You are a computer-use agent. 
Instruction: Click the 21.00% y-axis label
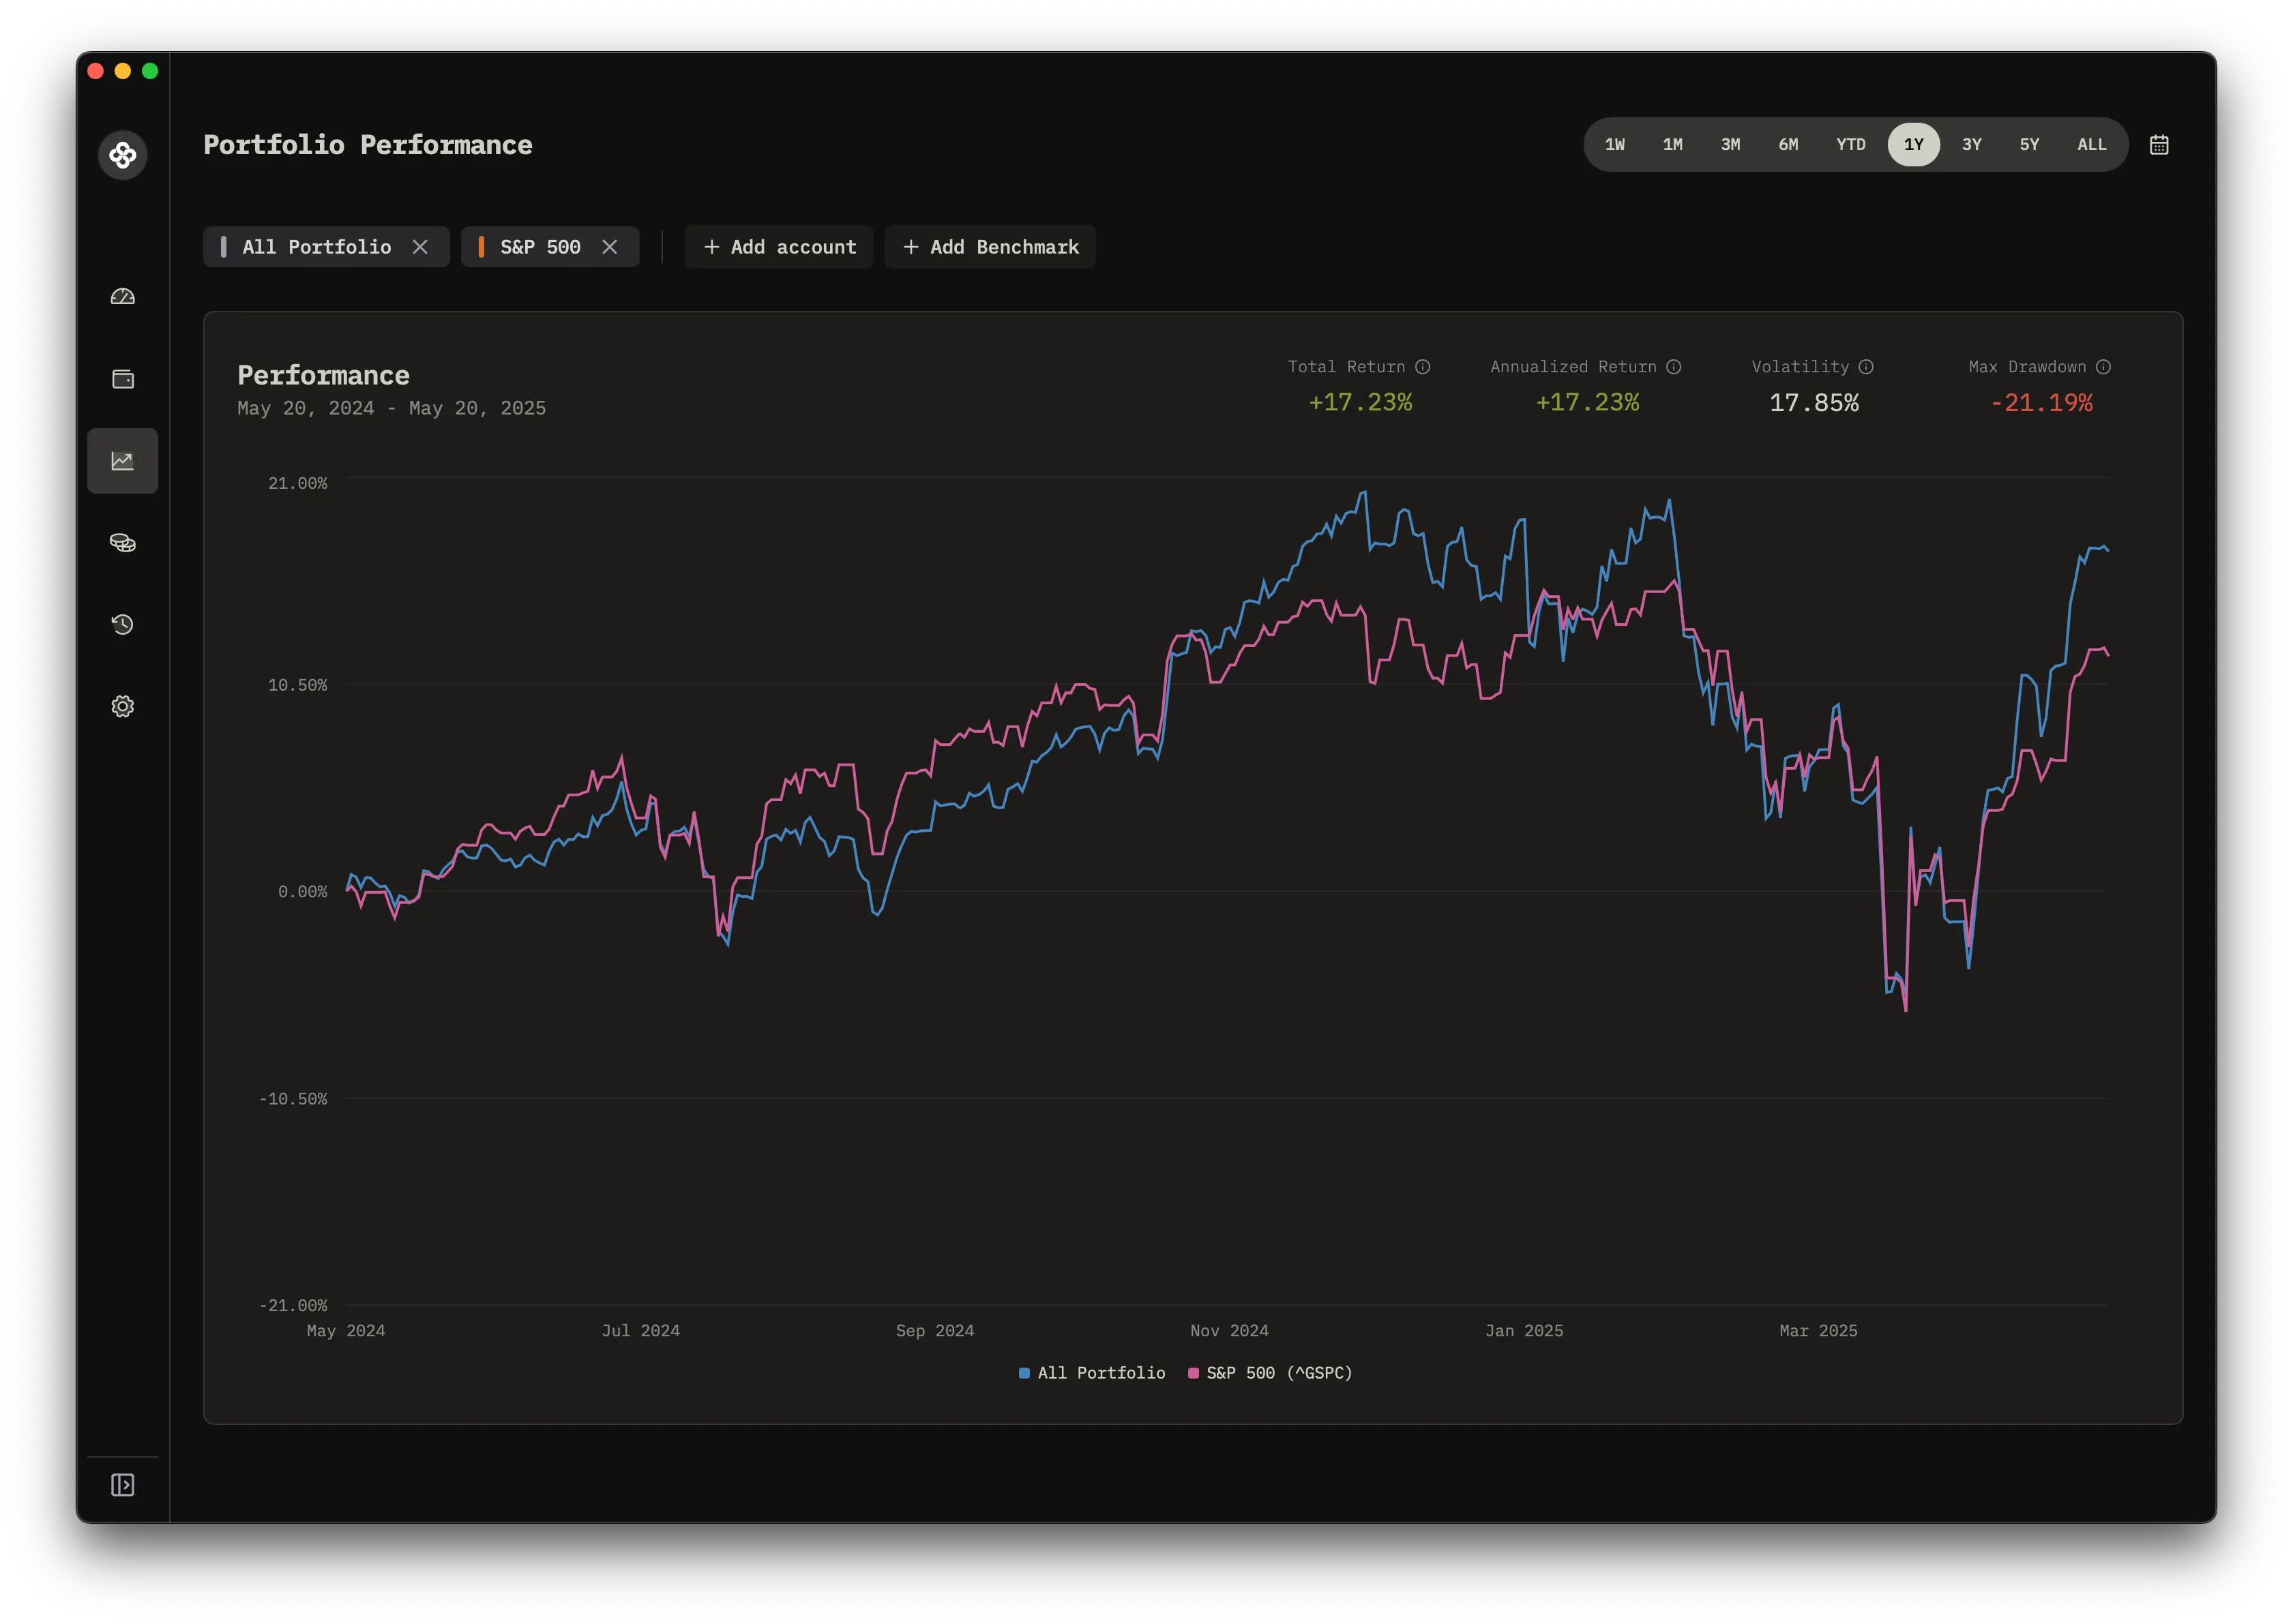click(297, 483)
